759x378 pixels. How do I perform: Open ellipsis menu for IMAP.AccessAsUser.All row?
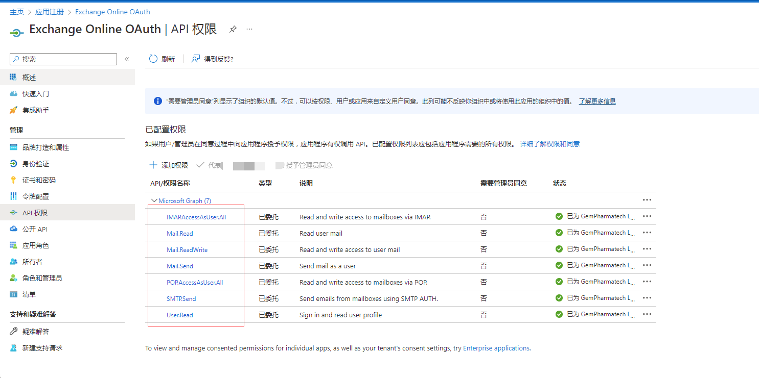click(647, 216)
